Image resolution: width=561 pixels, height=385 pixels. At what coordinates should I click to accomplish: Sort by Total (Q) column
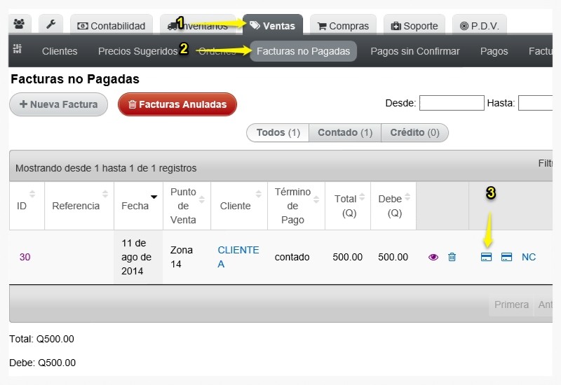pyautogui.click(x=348, y=206)
